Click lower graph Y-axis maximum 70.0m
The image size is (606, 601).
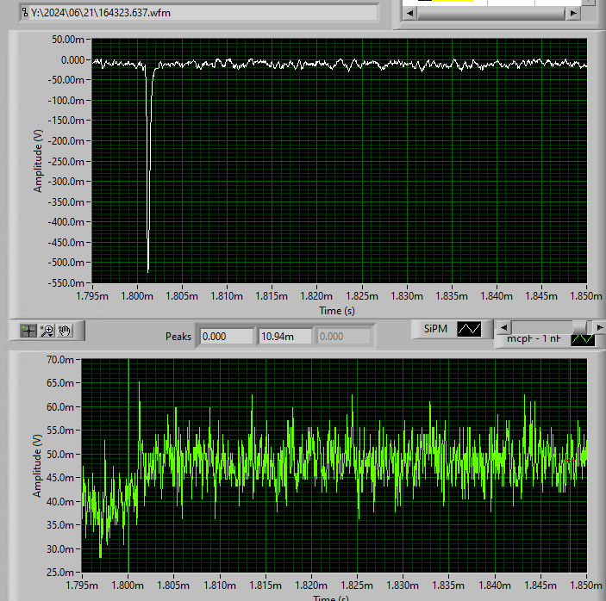(x=59, y=360)
